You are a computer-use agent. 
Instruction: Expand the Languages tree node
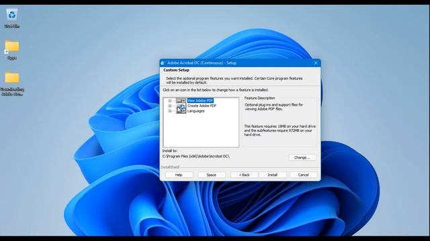[x=170, y=111]
